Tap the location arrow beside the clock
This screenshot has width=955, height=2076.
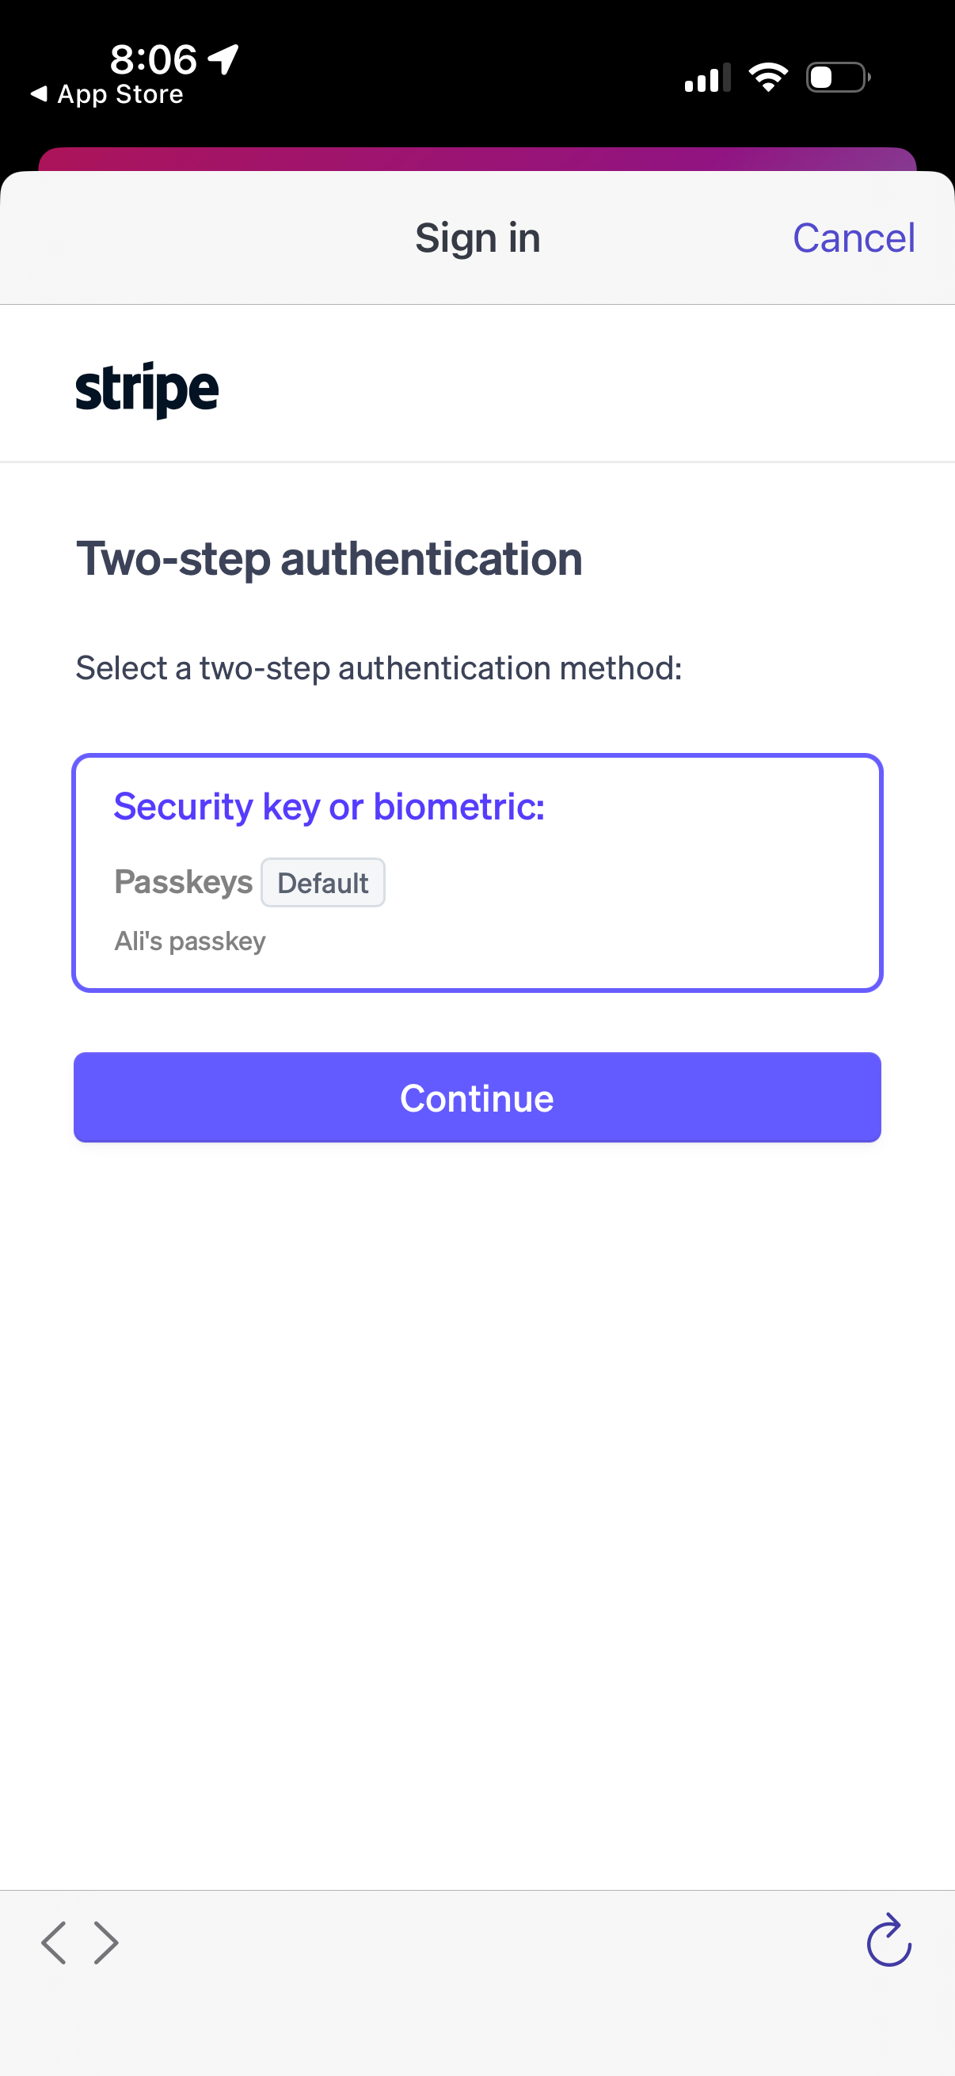coord(219,58)
